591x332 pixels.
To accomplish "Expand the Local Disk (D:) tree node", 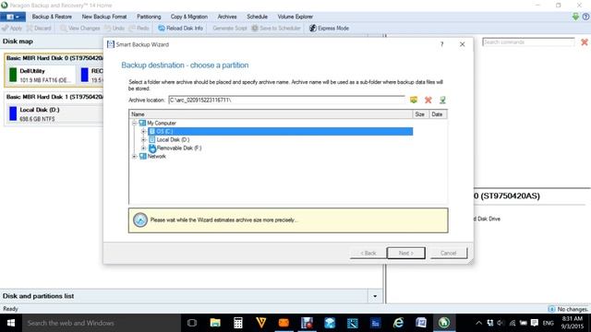I will pos(143,139).
